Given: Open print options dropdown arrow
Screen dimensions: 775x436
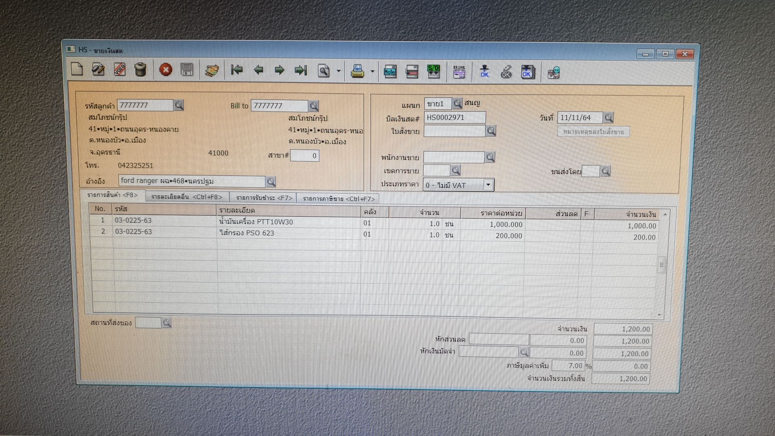Looking at the screenshot, I should (x=372, y=72).
